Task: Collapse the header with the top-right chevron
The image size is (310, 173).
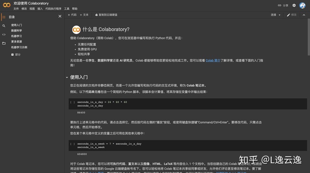Action: pos(304,15)
